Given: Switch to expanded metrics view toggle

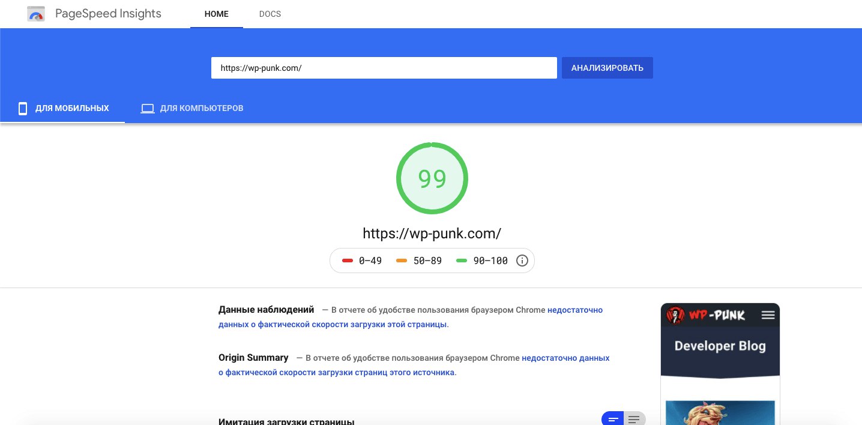Looking at the screenshot, I should (634, 419).
